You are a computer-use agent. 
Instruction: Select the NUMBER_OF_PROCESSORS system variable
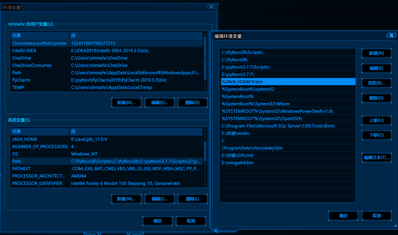[107, 147]
